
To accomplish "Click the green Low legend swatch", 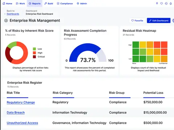I will pyautogui.click(x=34, y=49).
